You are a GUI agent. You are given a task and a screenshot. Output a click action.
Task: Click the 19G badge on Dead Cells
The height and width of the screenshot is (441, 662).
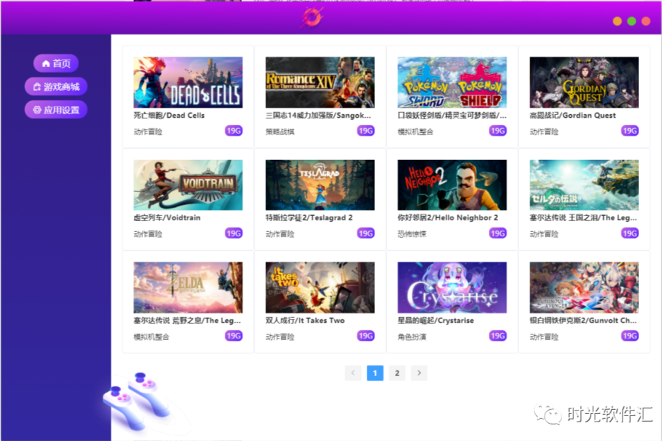tap(234, 131)
